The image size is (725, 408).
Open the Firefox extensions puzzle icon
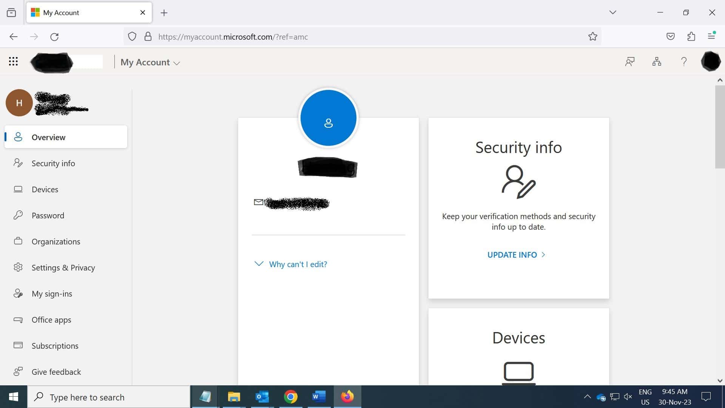point(691,37)
